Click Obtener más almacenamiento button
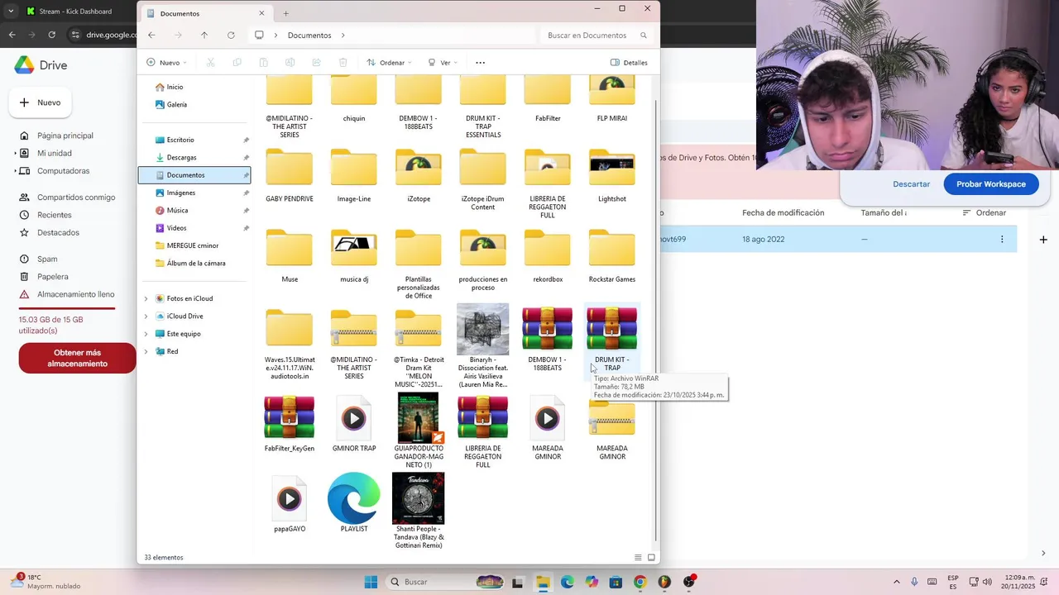 click(x=77, y=359)
